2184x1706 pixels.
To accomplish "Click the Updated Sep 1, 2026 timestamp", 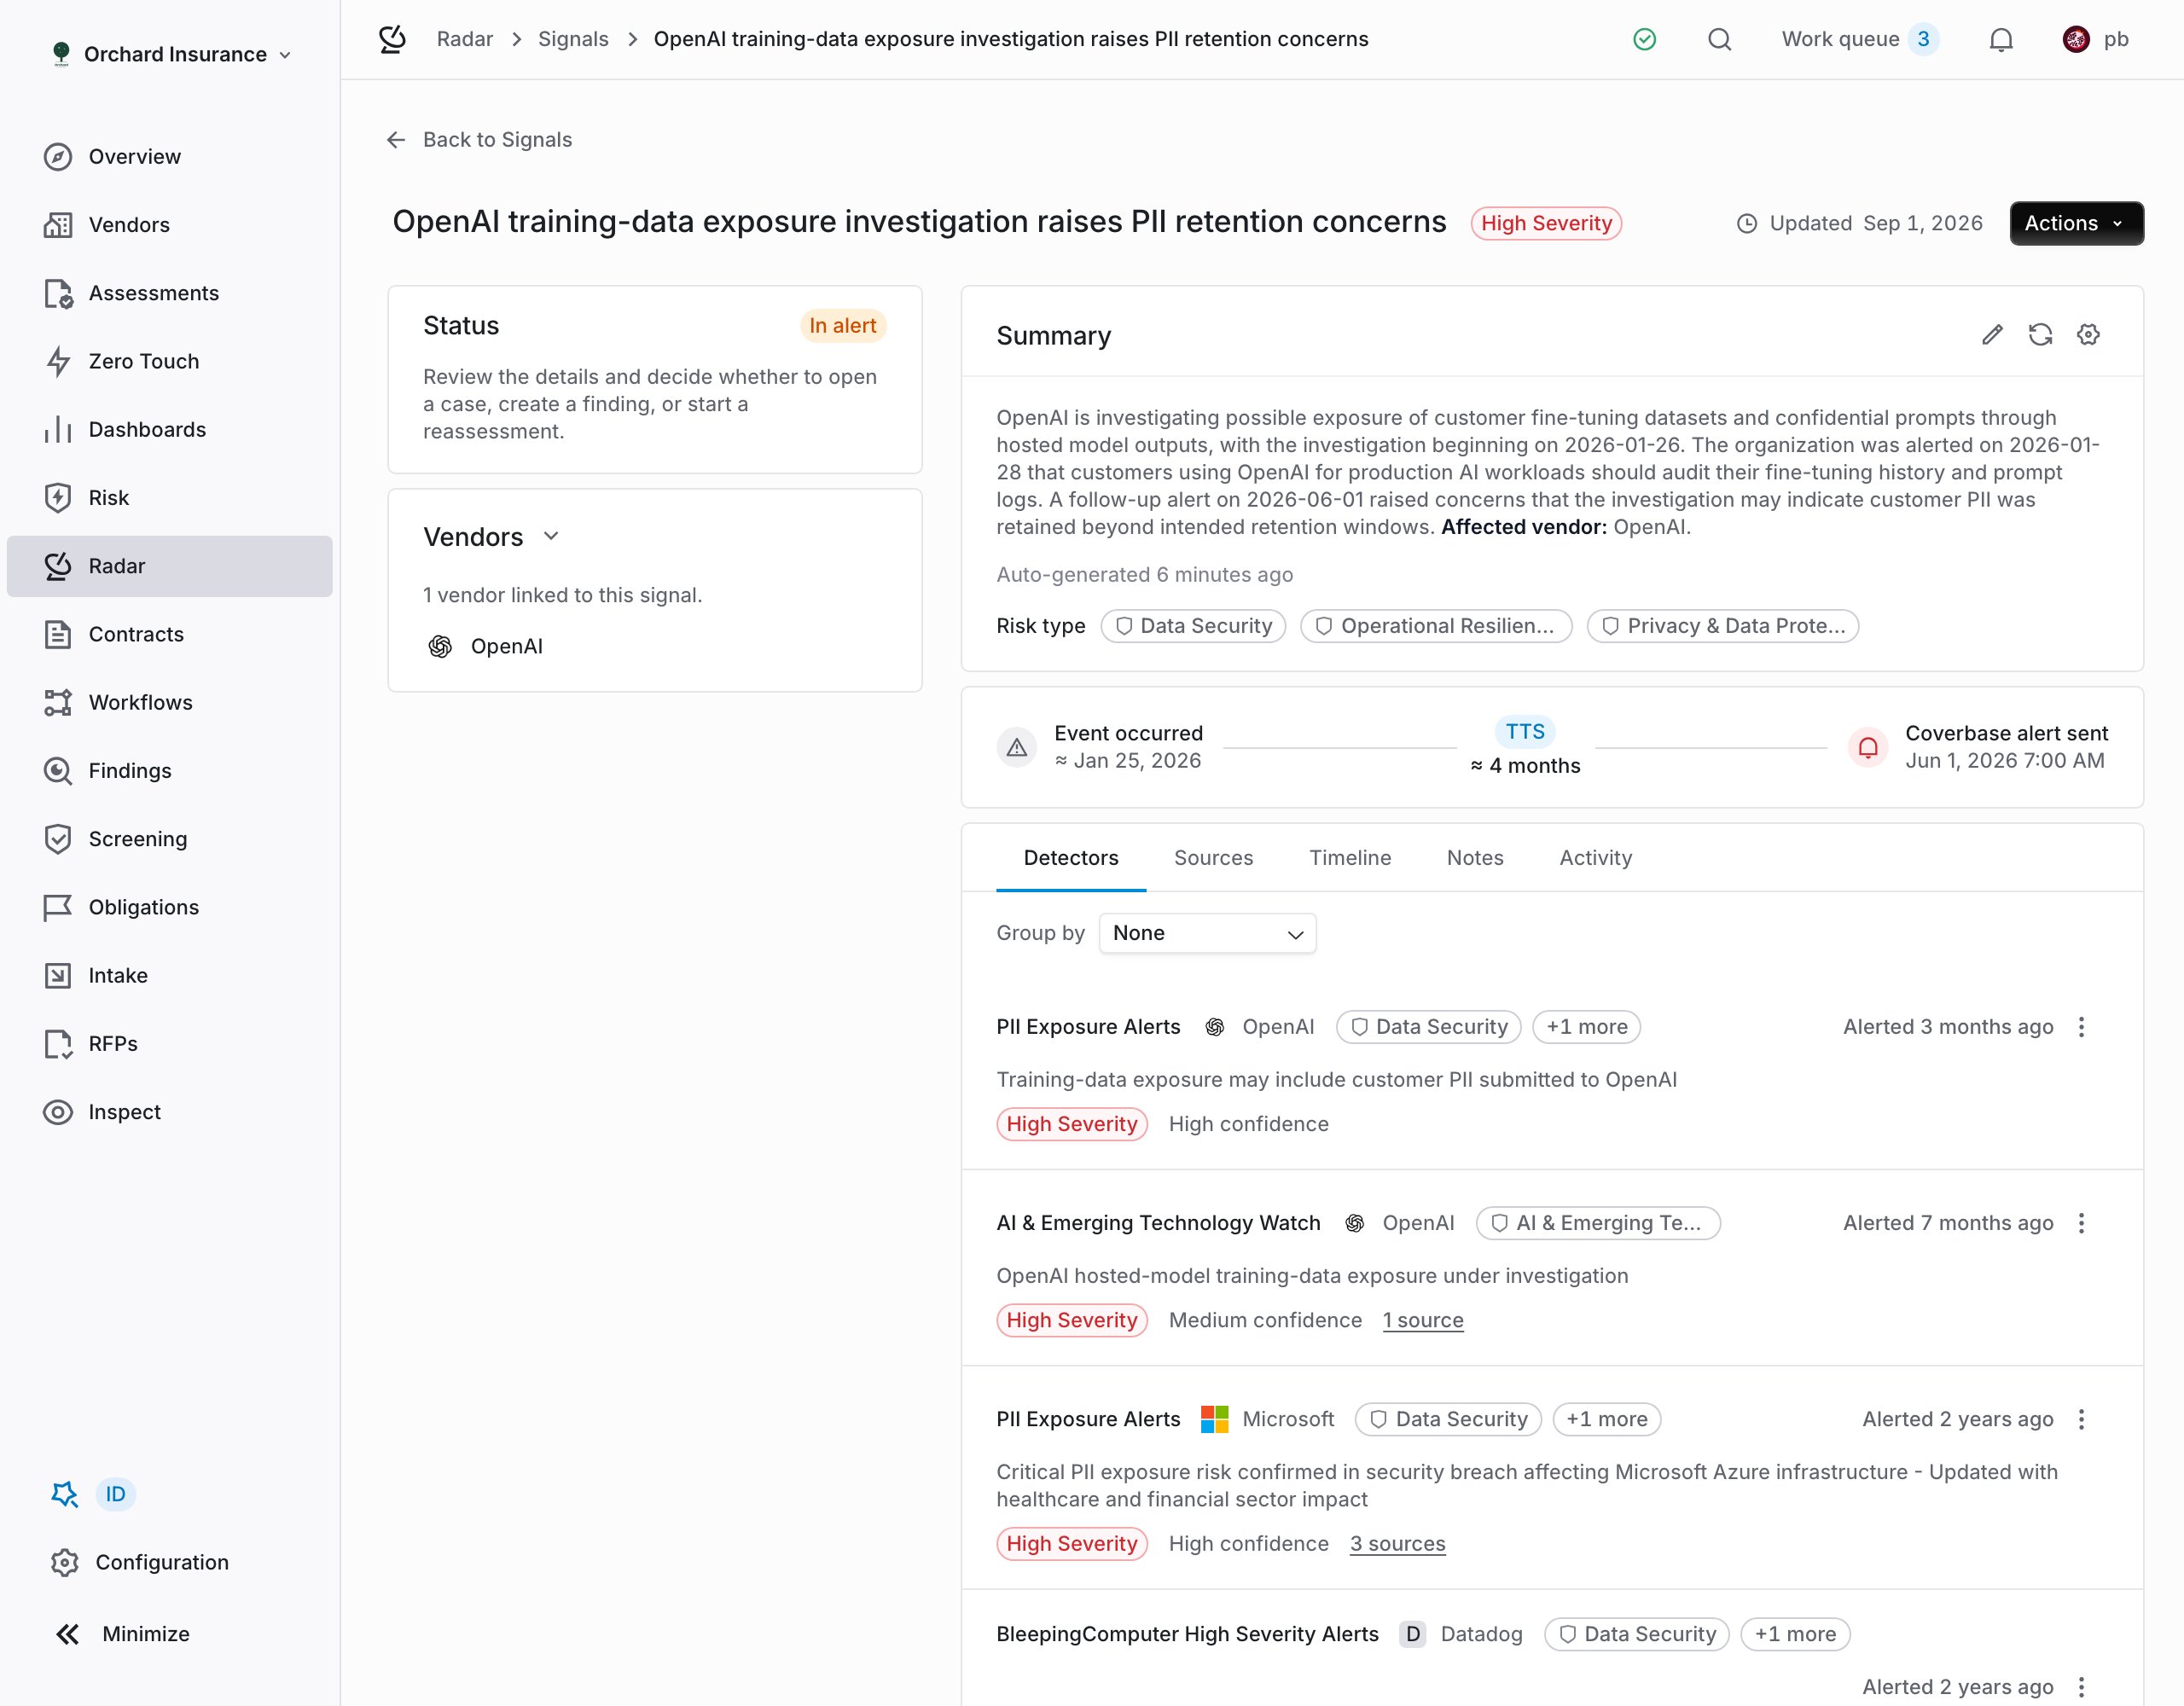I will click(x=1860, y=223).
